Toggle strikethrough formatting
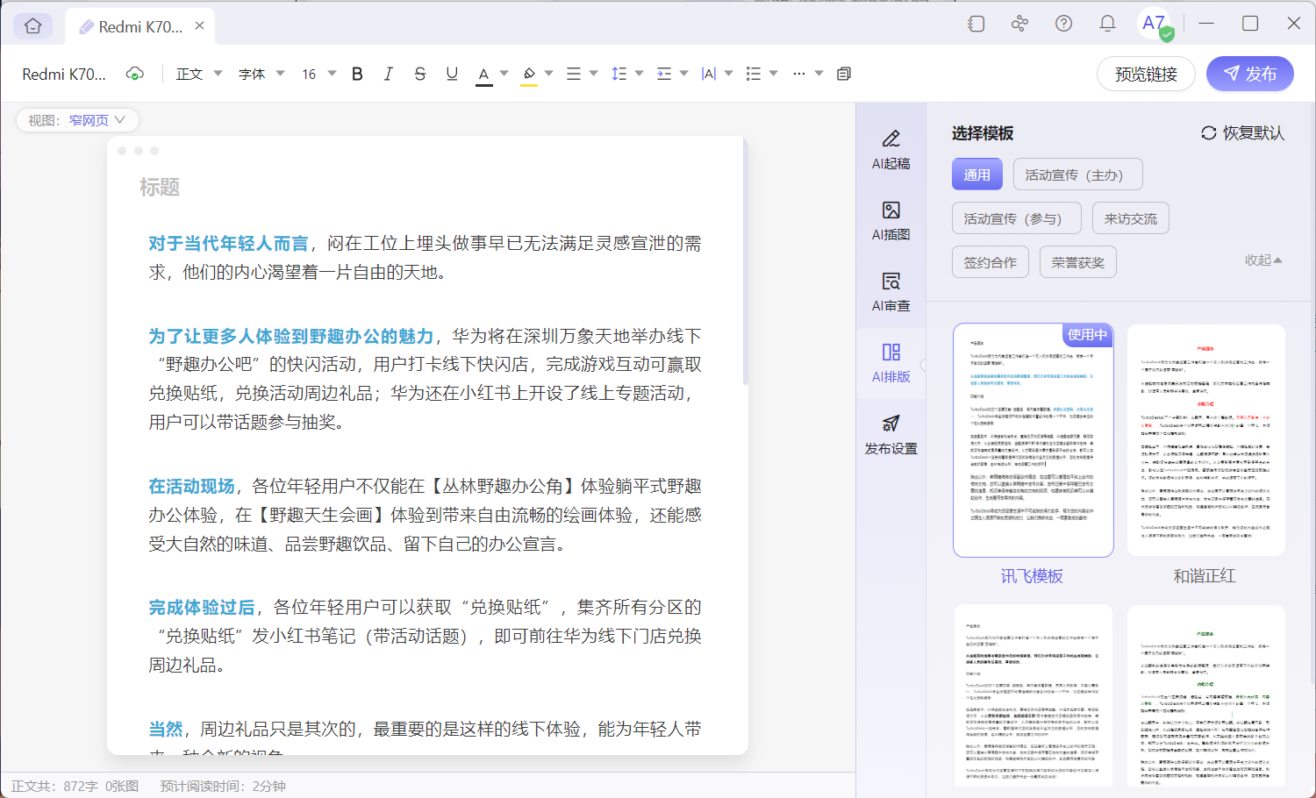 coord(419,74)
